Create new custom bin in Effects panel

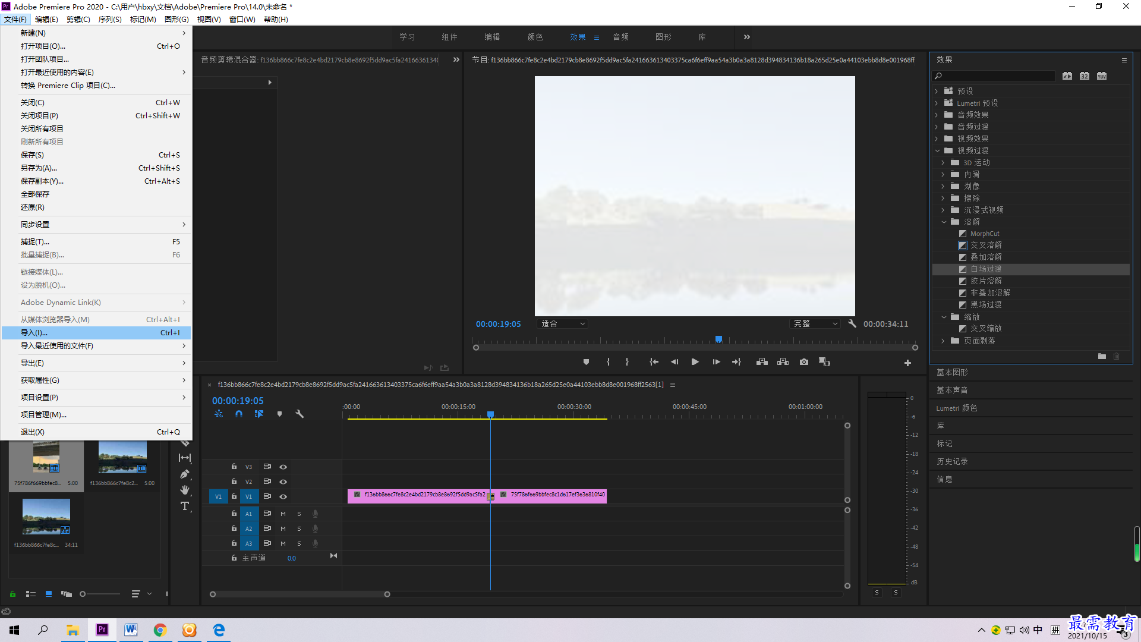1102,356
